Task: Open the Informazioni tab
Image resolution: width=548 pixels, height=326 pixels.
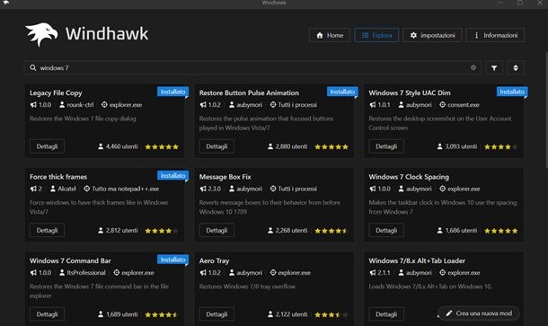Action: (495, 35)
